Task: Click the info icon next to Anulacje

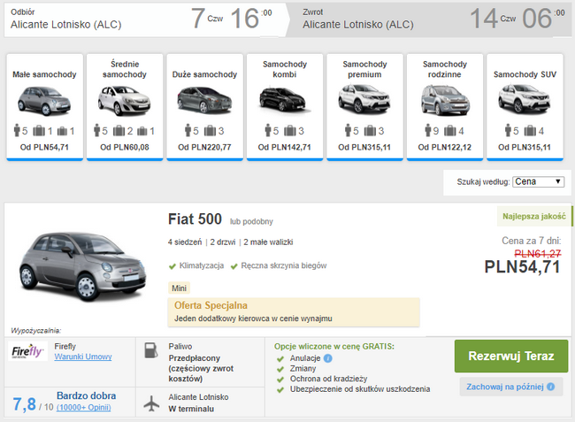Action: coord(327,358)
